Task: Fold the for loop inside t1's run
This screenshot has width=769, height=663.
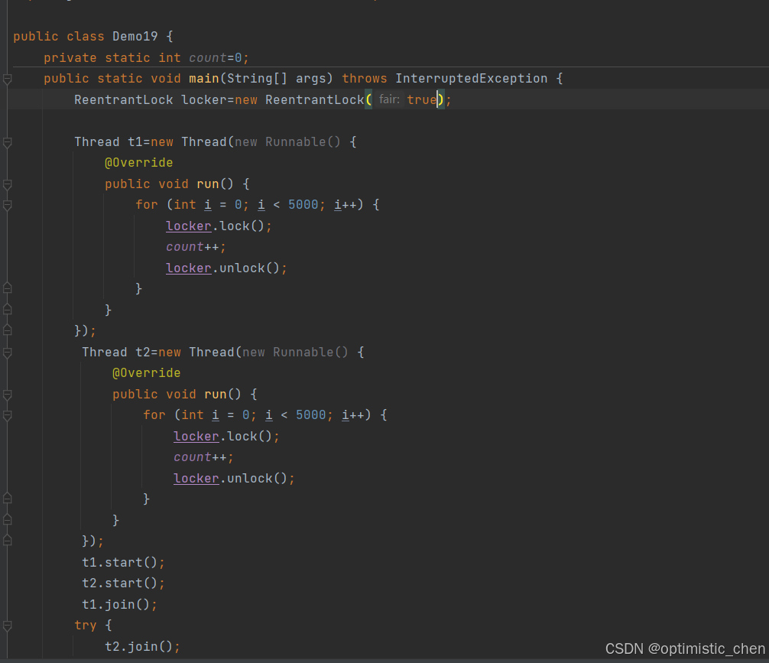Action: tap(8, 205)
